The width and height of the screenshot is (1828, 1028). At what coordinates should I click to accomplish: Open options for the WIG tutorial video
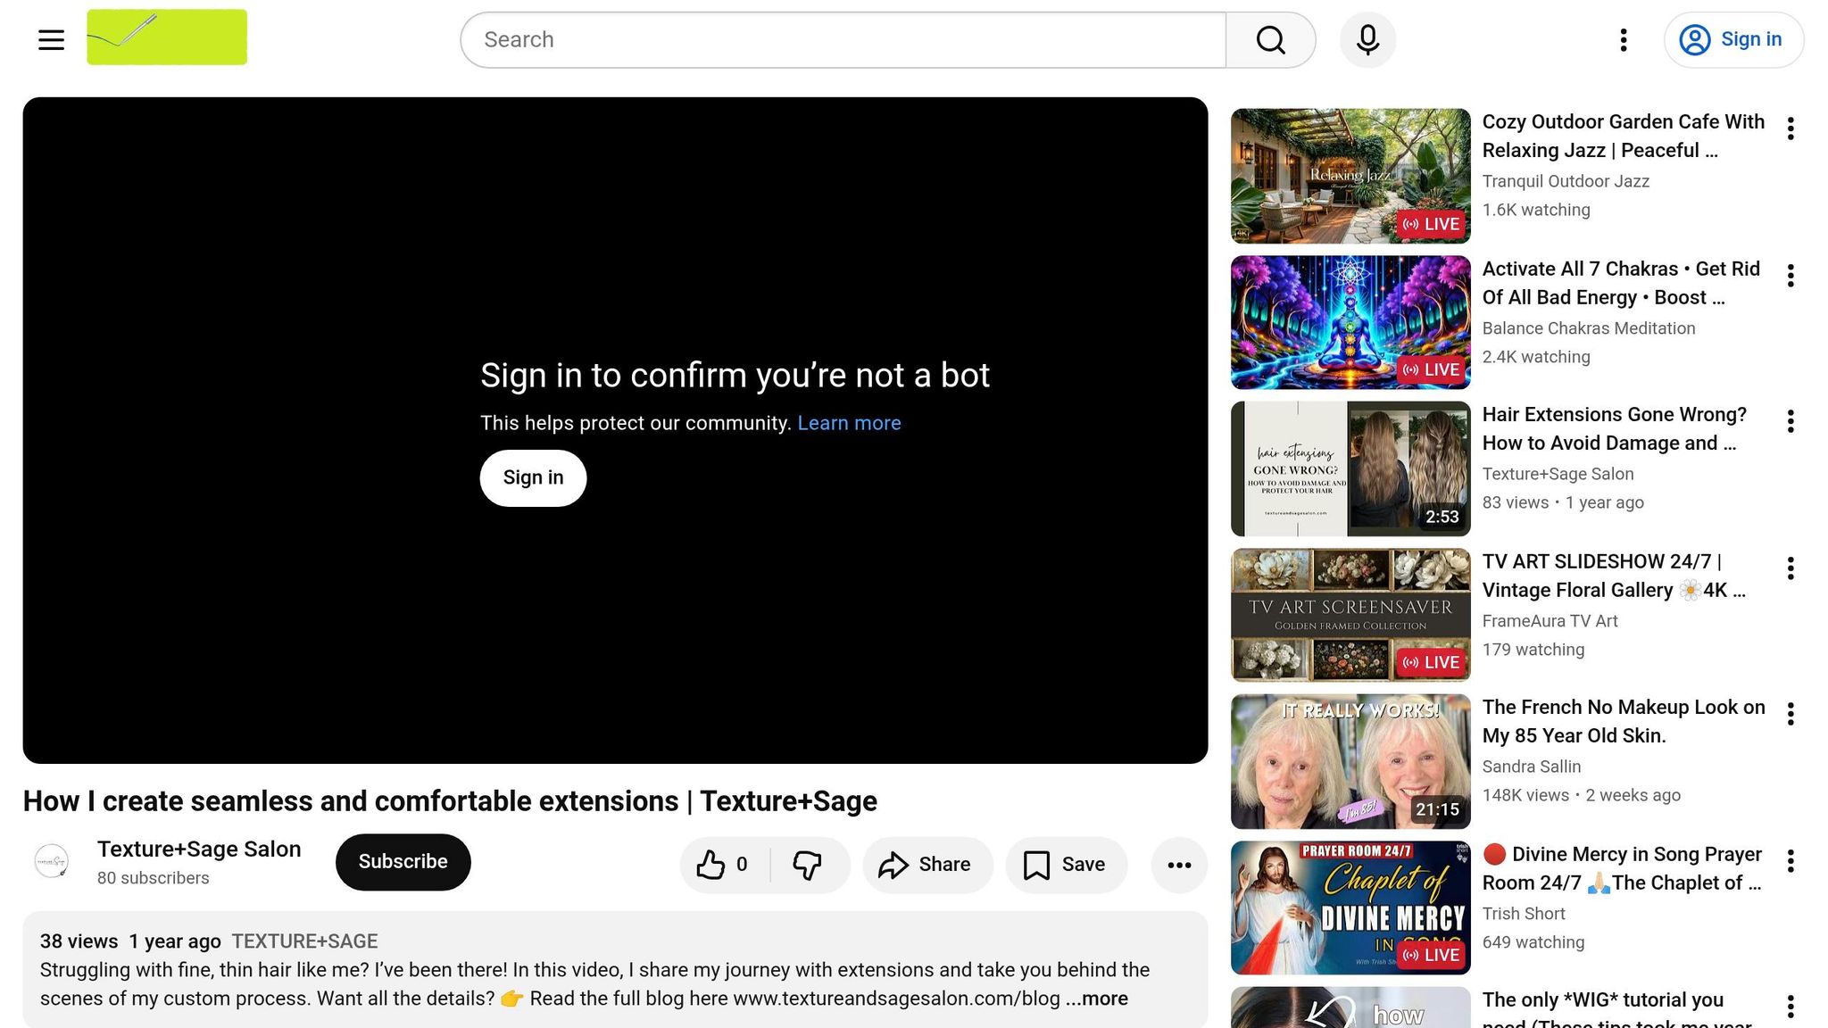click(x=1791, y=1007)
